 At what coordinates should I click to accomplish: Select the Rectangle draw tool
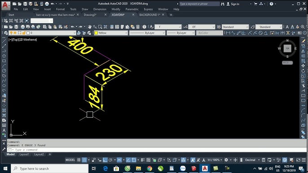pos(4,61)
